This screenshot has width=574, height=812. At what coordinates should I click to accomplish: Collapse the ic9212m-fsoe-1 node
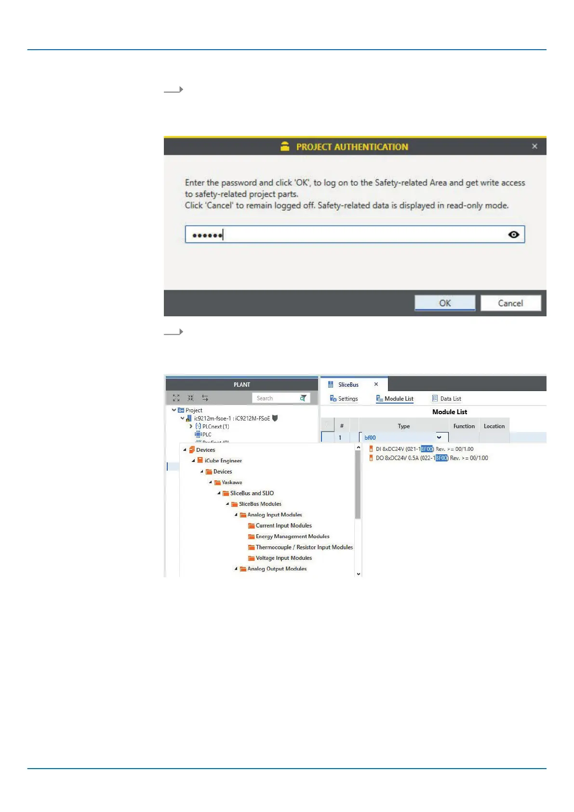click(182, 418)
